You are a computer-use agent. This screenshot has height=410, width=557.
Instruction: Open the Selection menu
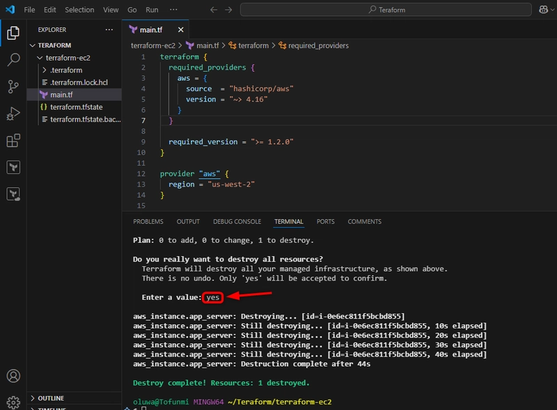pyautogui.click(x=79, y=10)
